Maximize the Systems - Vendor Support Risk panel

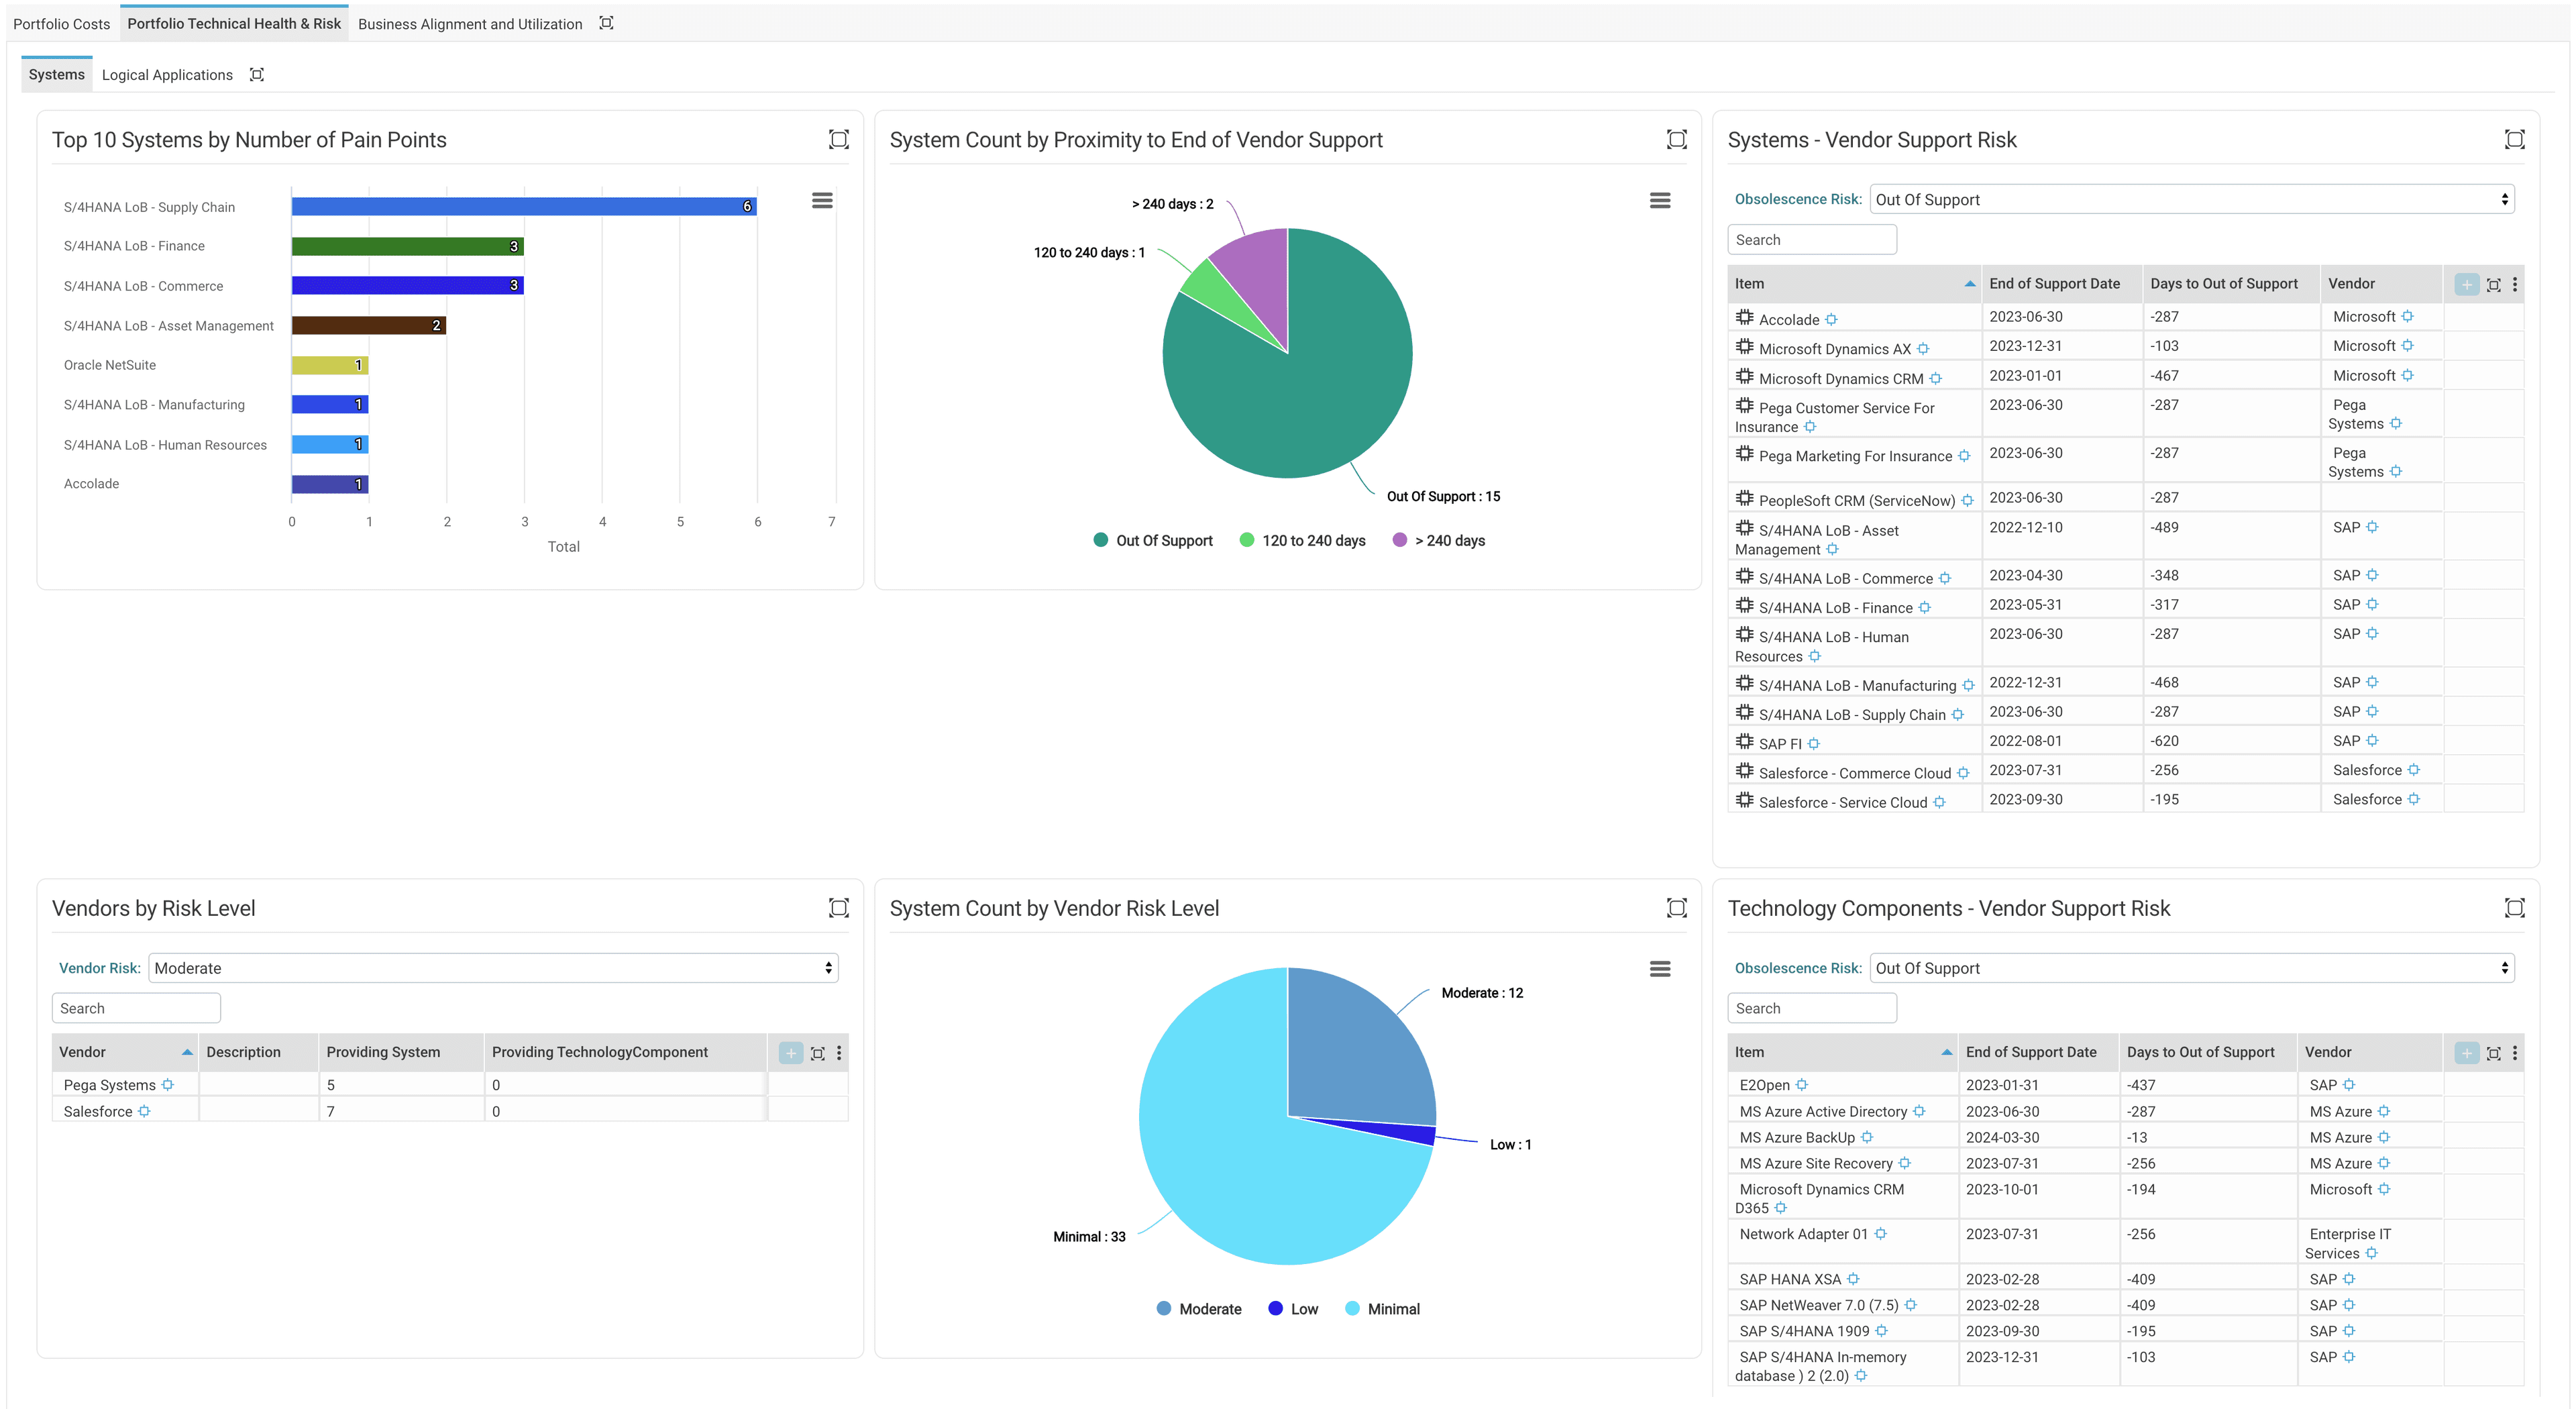point(2514,140)
